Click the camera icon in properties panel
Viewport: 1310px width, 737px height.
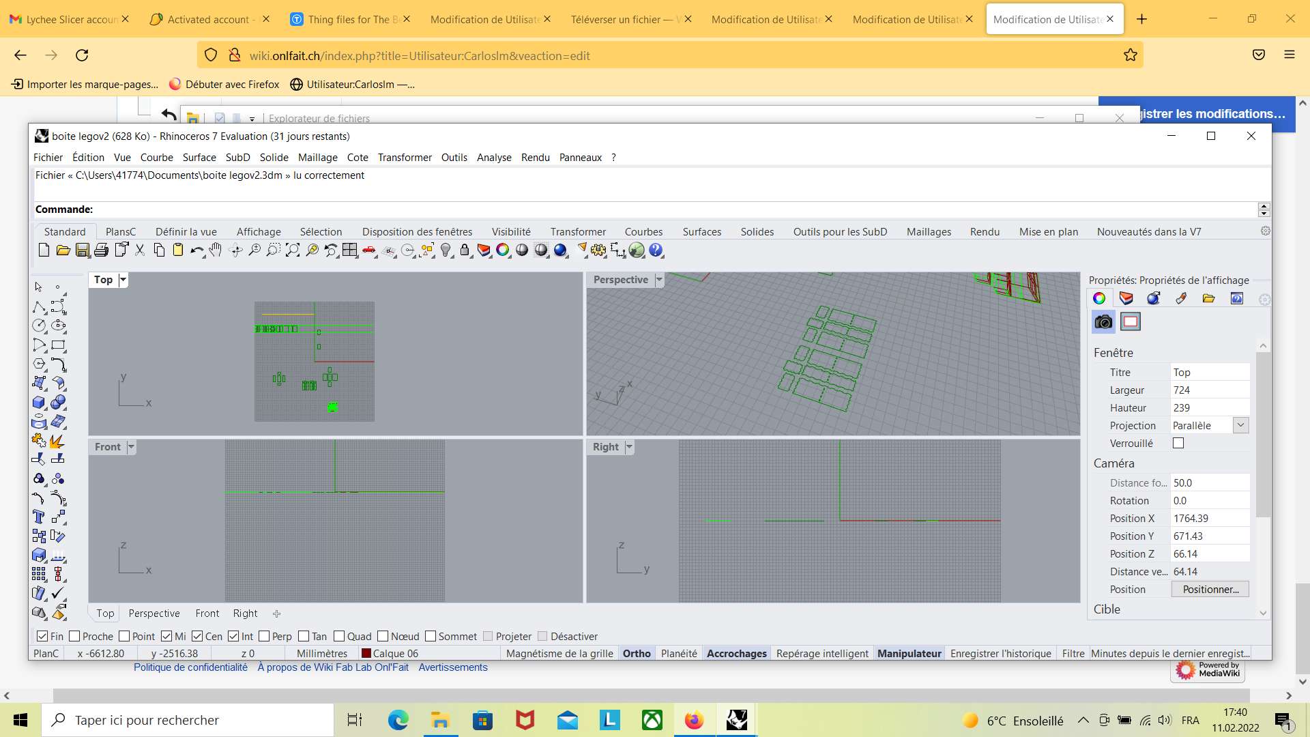coord(1103,322)
